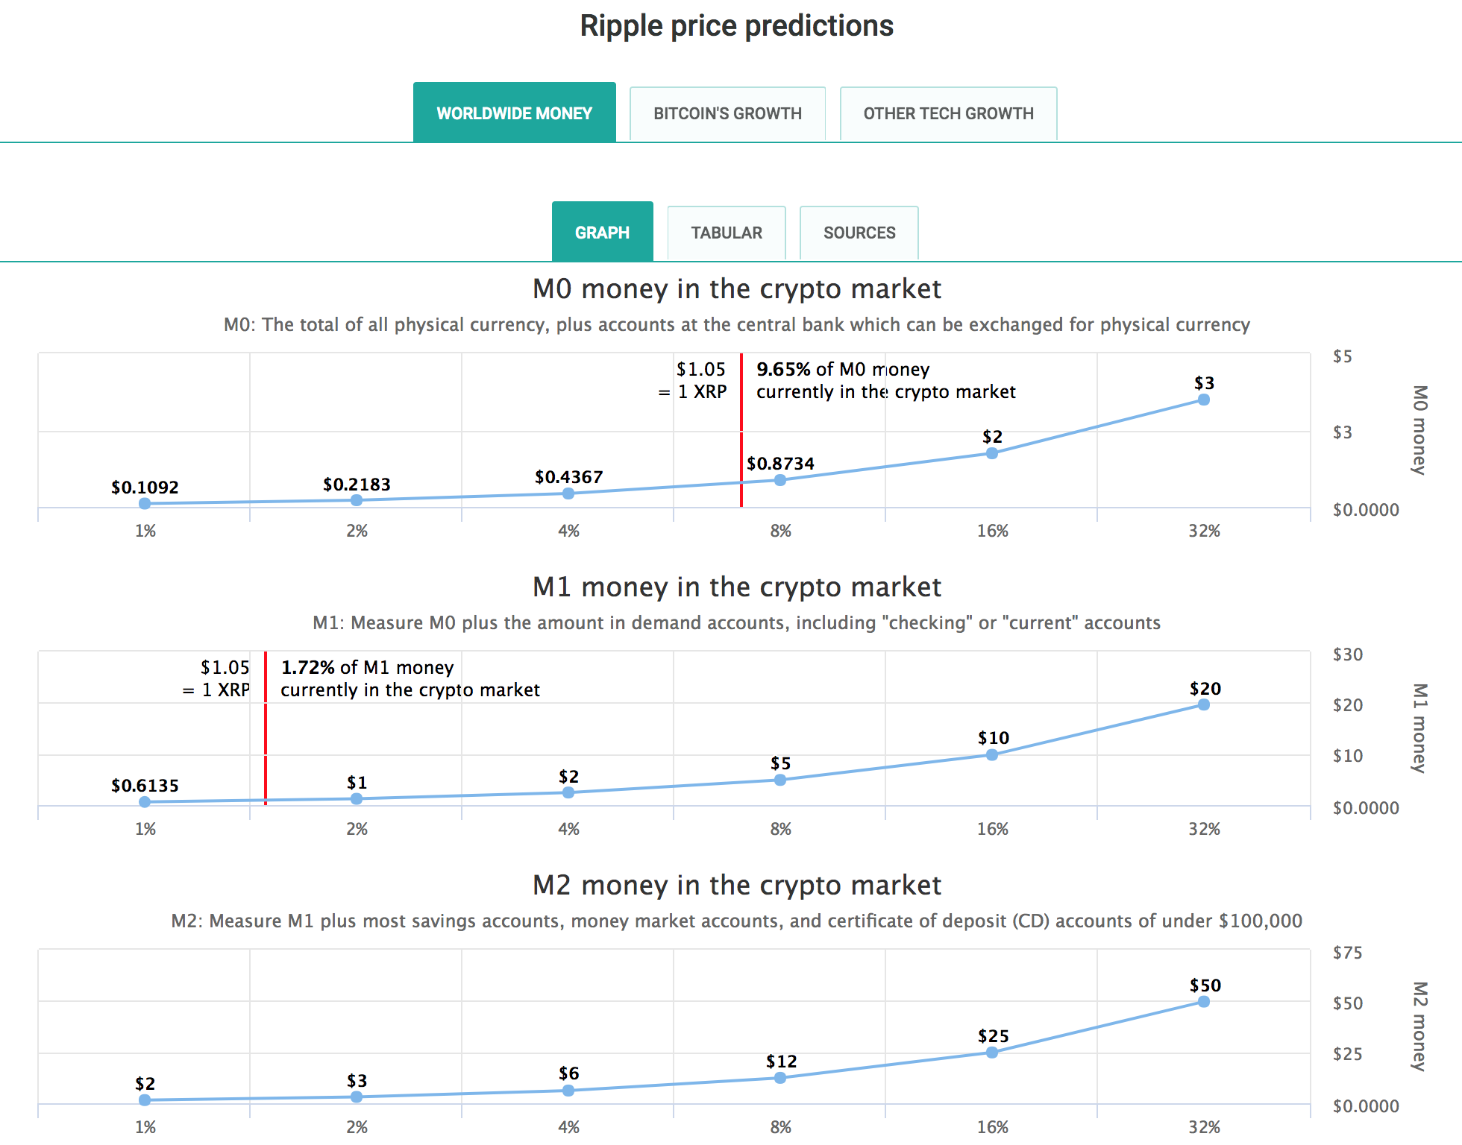Click the $0.4367 data point on M0 chart
The height and width of the screenshot is (1145, 1462).
568,493
